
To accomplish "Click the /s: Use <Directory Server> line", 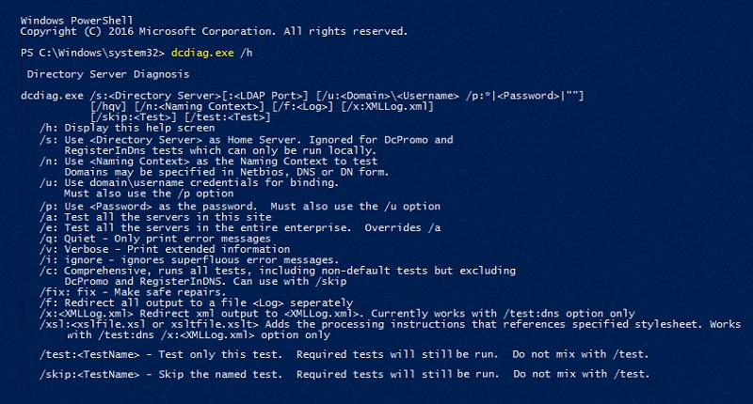I will point(247,140).
